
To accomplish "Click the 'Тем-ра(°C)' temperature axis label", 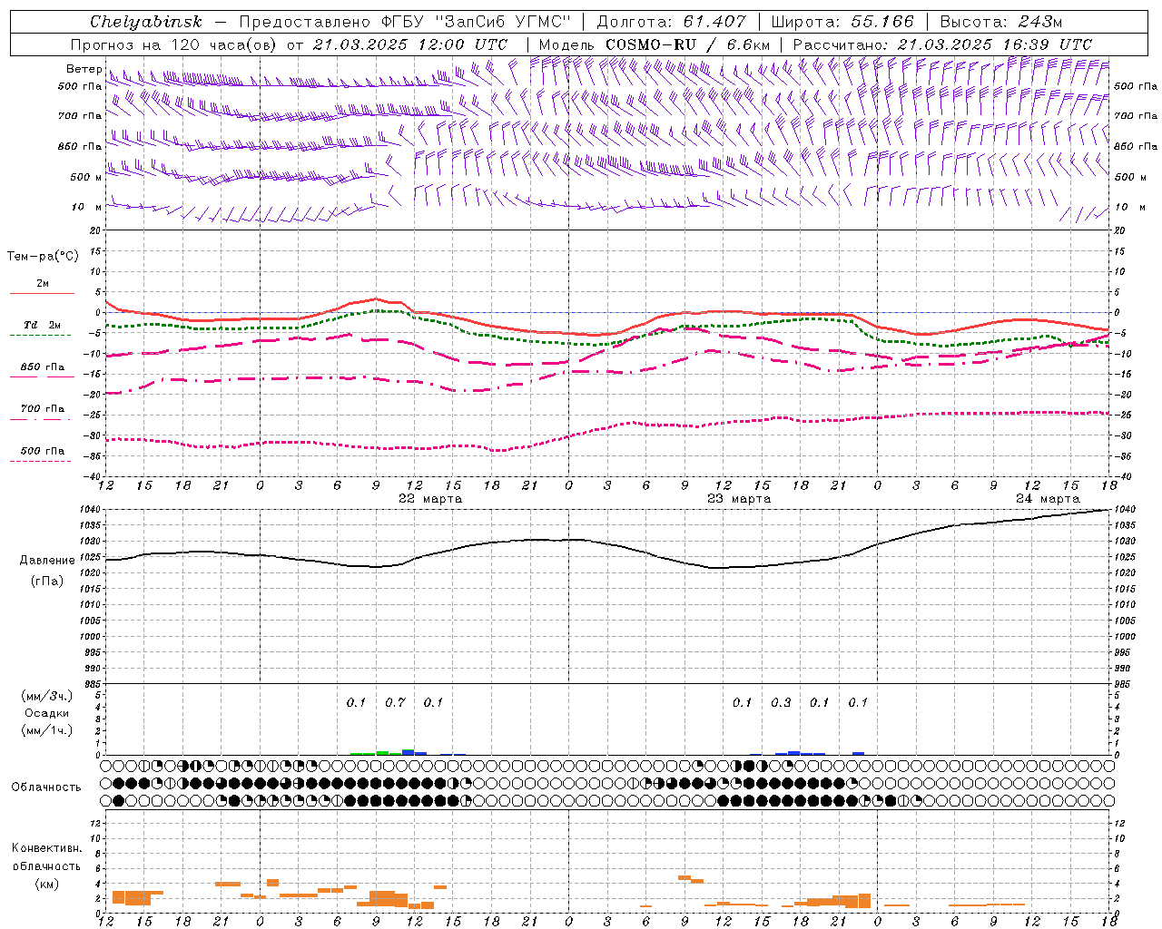I will coord(43,257).
